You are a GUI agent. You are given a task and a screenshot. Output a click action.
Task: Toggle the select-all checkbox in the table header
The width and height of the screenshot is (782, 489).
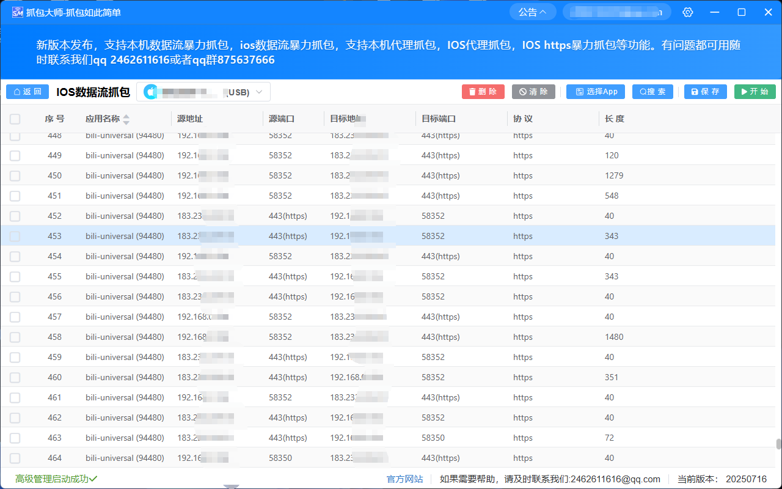tap(15, 119)
